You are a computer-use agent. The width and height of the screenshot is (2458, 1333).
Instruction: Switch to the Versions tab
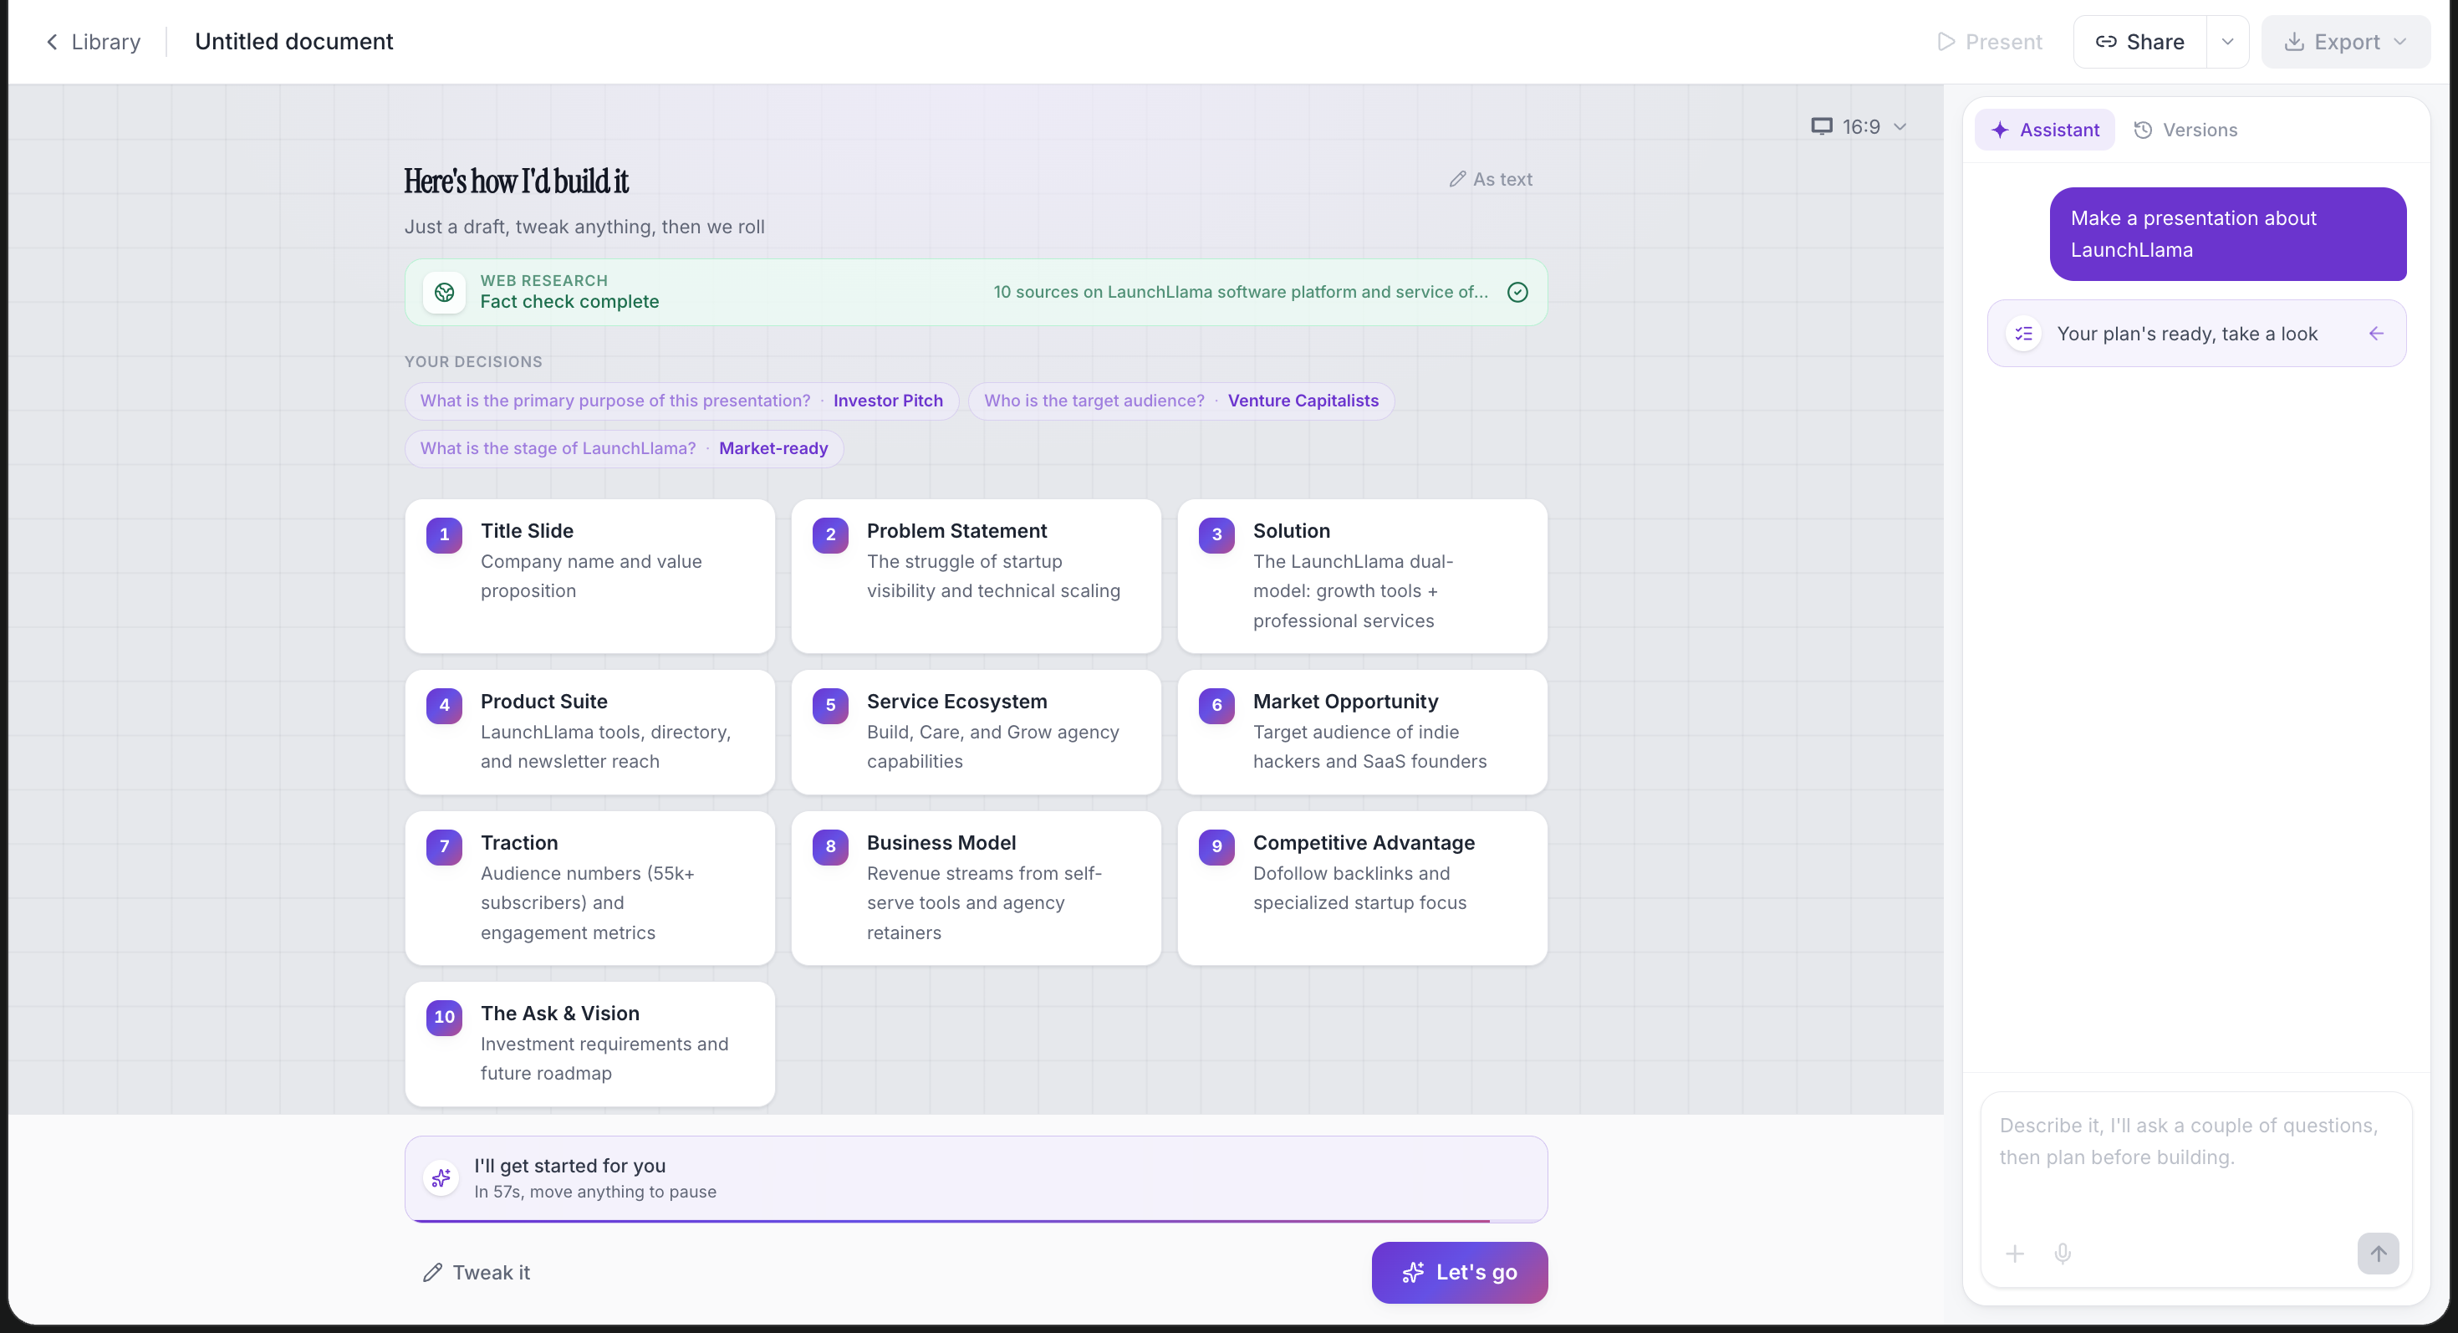tap(2185, 130)
